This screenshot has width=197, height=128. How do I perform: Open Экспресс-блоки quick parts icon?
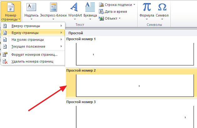click(53, 7)
